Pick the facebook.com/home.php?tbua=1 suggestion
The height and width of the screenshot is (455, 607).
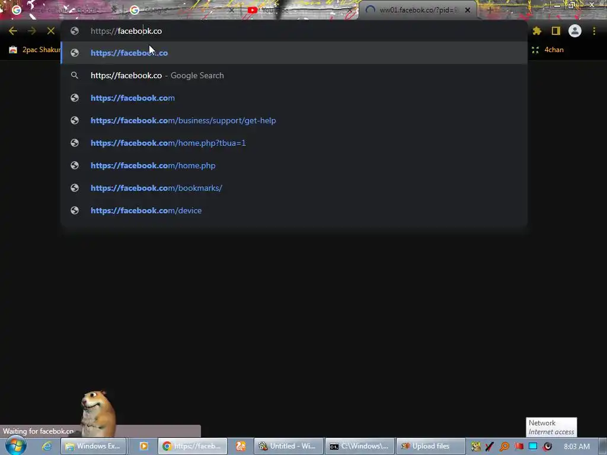click(294, 143)
